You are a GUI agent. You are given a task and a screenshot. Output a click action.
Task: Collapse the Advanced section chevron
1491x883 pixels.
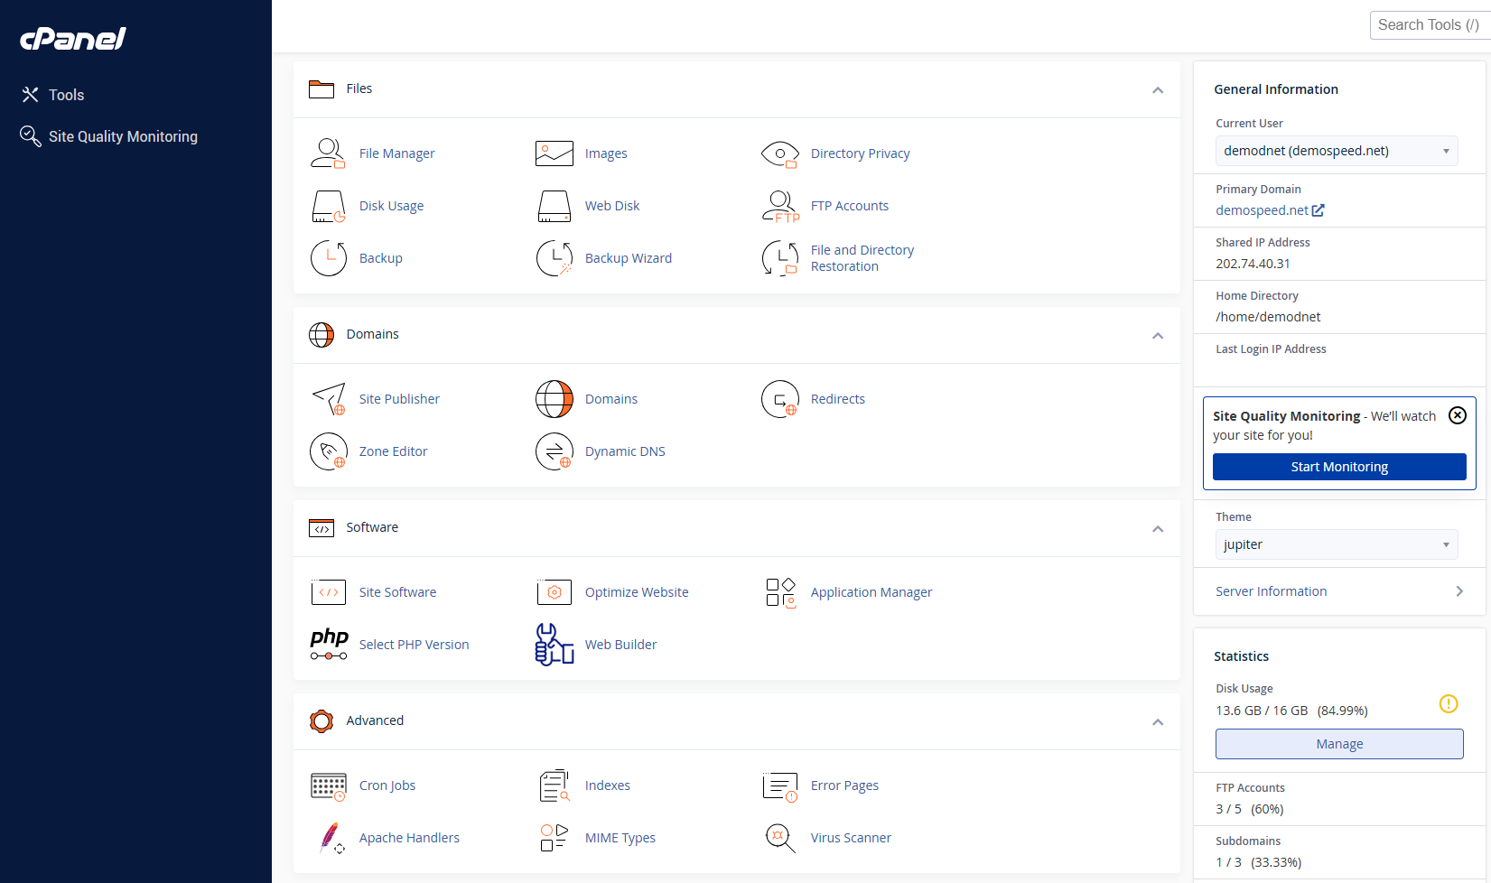[1157, 721]
